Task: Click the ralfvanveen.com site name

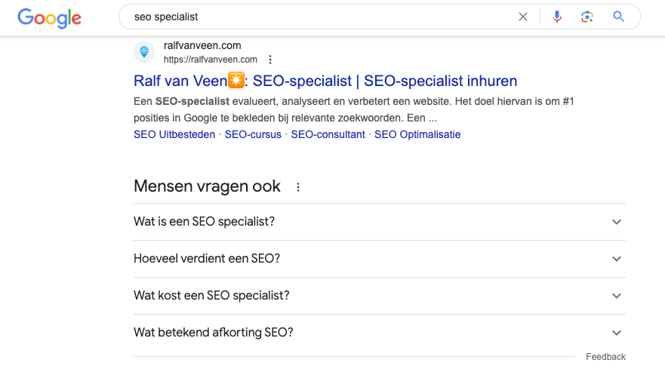Action: pyautogui.click(x=202, y=45)
